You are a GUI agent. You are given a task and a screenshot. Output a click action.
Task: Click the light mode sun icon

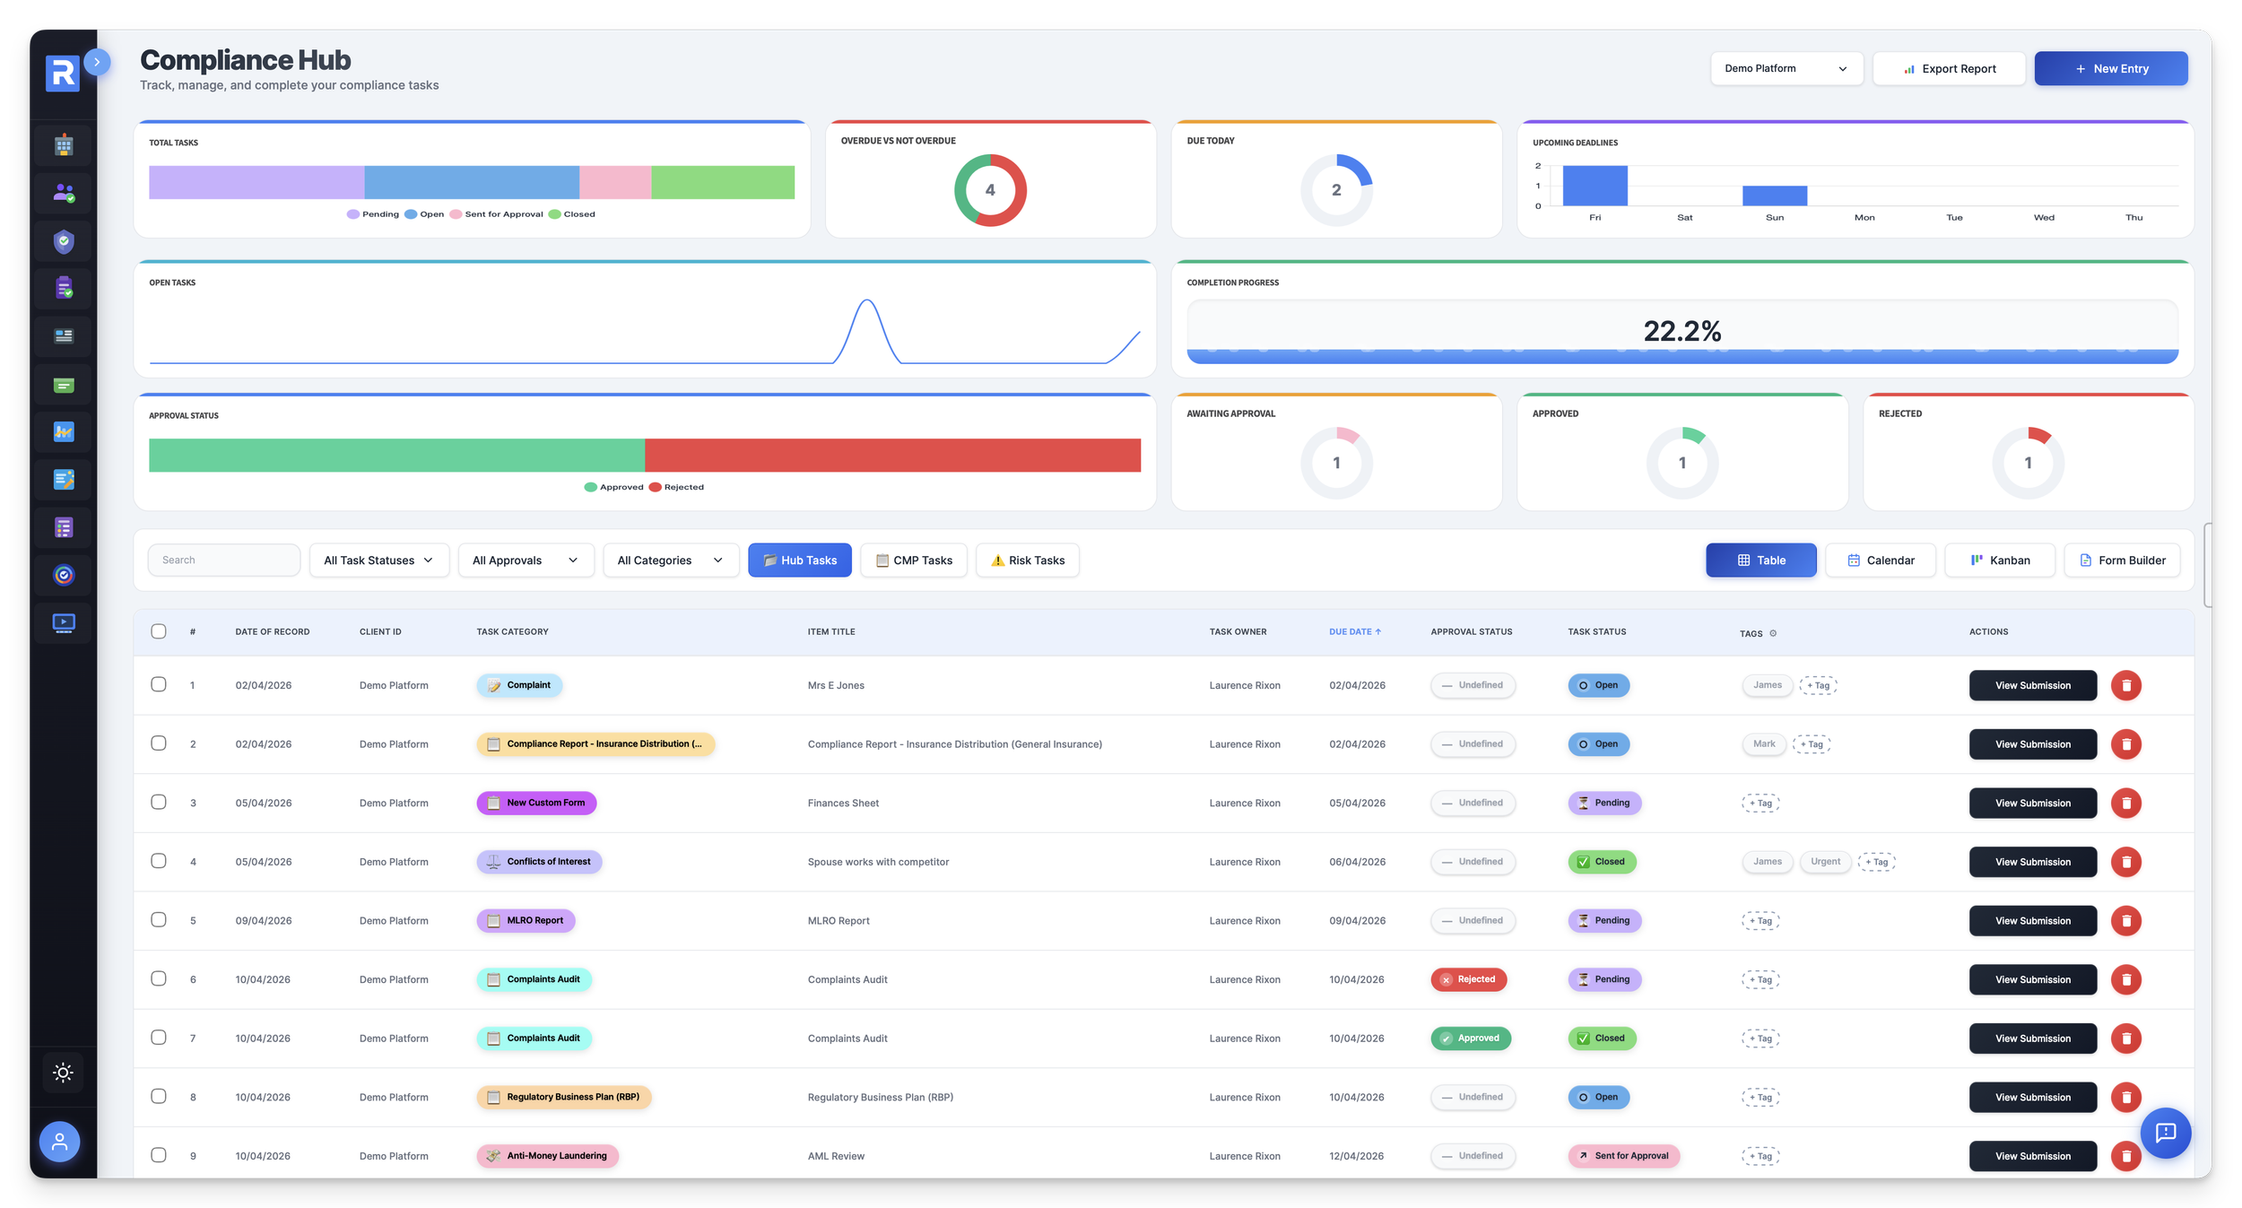click(x=63, y=1072)
